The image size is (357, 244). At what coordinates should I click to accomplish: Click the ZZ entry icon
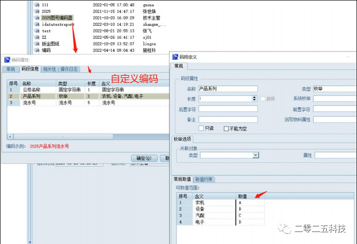[x=37, y=37]
